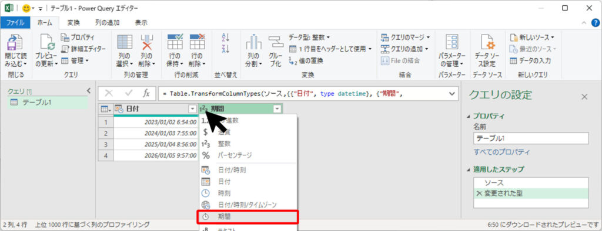This screenshot has width=602, height=231.
Task: Sort ascending with the A-Z icon
Action: [x=225, y=38]
